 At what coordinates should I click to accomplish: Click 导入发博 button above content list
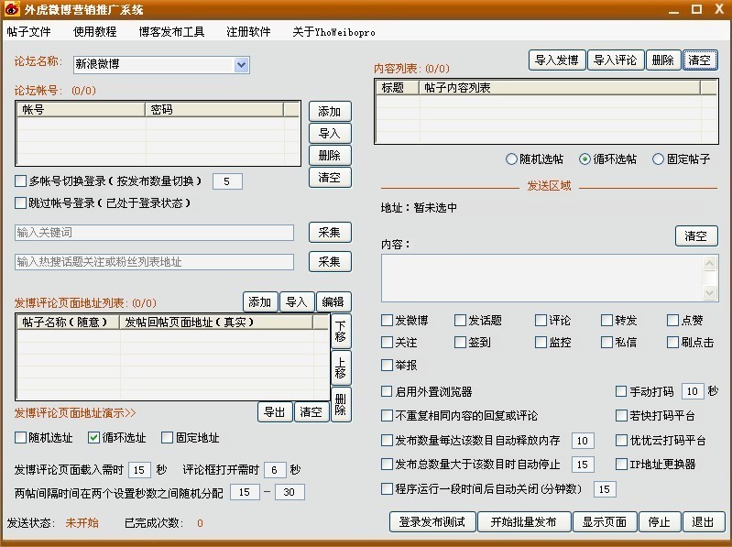click(556, 60)
